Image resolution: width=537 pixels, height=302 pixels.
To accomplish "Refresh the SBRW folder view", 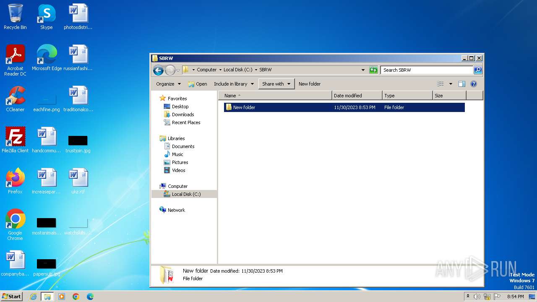I will coord(373,70).
